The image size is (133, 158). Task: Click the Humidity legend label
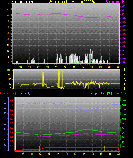[25, 93]
